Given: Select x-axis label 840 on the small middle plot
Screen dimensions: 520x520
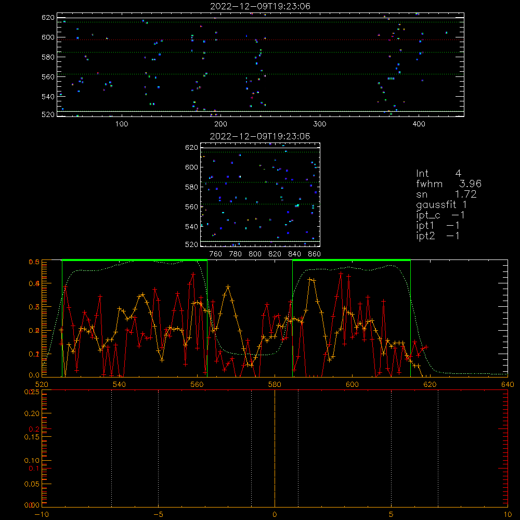Looking at the screenshot, I should click(294, 254).
